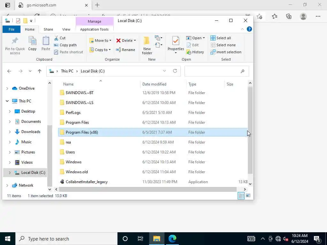Open Windows Start menu

point(8,239)
